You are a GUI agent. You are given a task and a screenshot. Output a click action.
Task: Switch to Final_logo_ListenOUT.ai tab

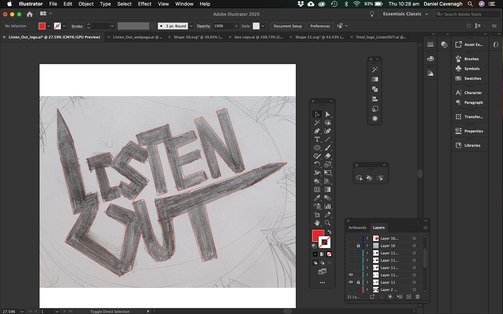click(x=381, y=37)
